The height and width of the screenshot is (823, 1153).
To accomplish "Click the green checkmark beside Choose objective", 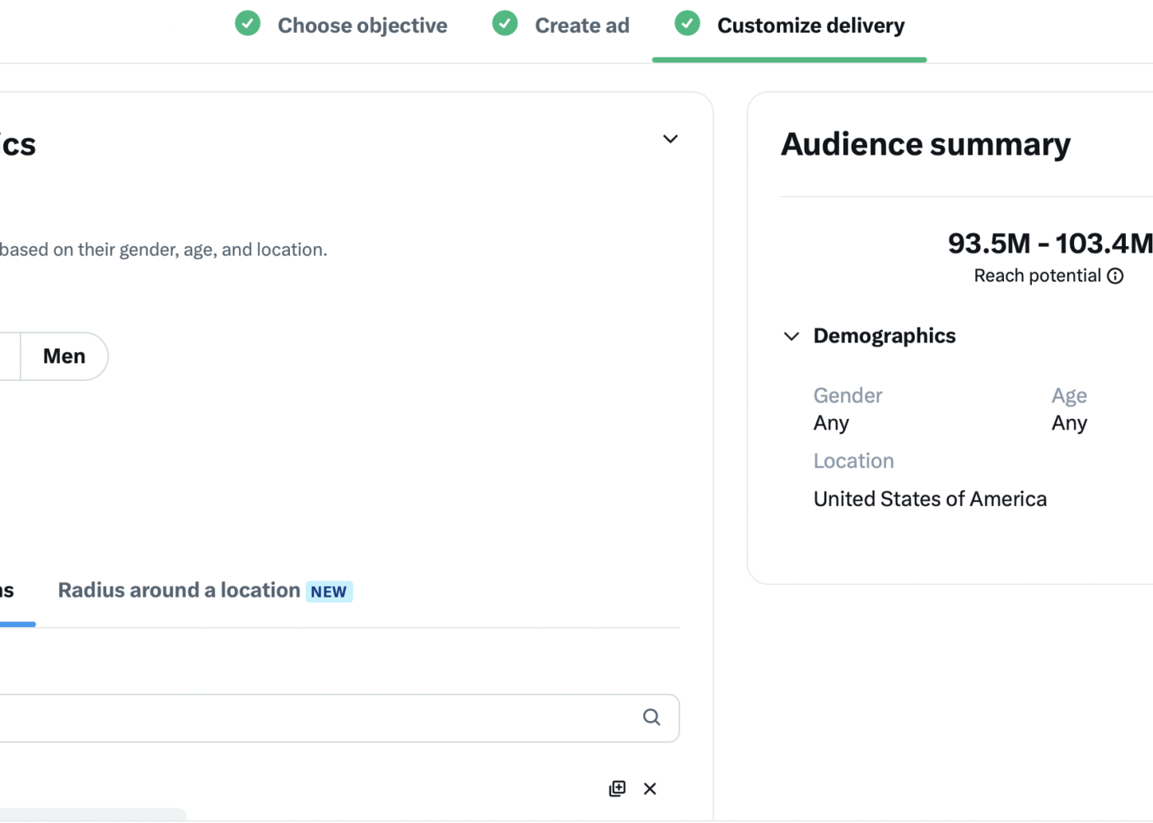I will (x=247, y=24).
